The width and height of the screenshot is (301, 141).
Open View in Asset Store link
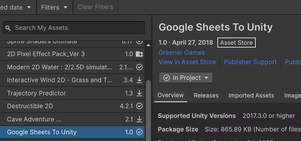coord(187,62)
